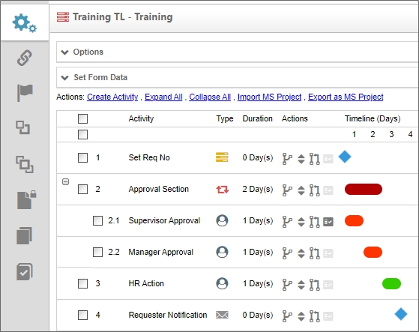Open the locked document icon in sidebar
This screenshot has height=332, width=419.
(x=26, y=200)
